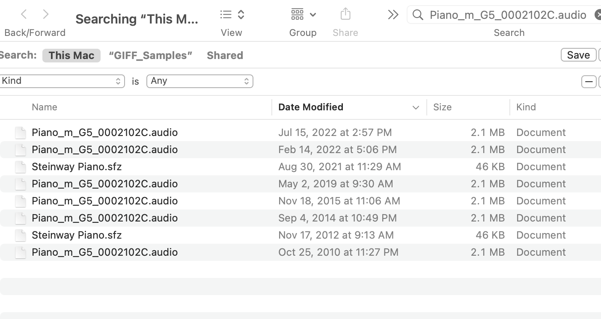
Task: Open the Kind criteria dropdown
Action: click(x=62, y=81)
